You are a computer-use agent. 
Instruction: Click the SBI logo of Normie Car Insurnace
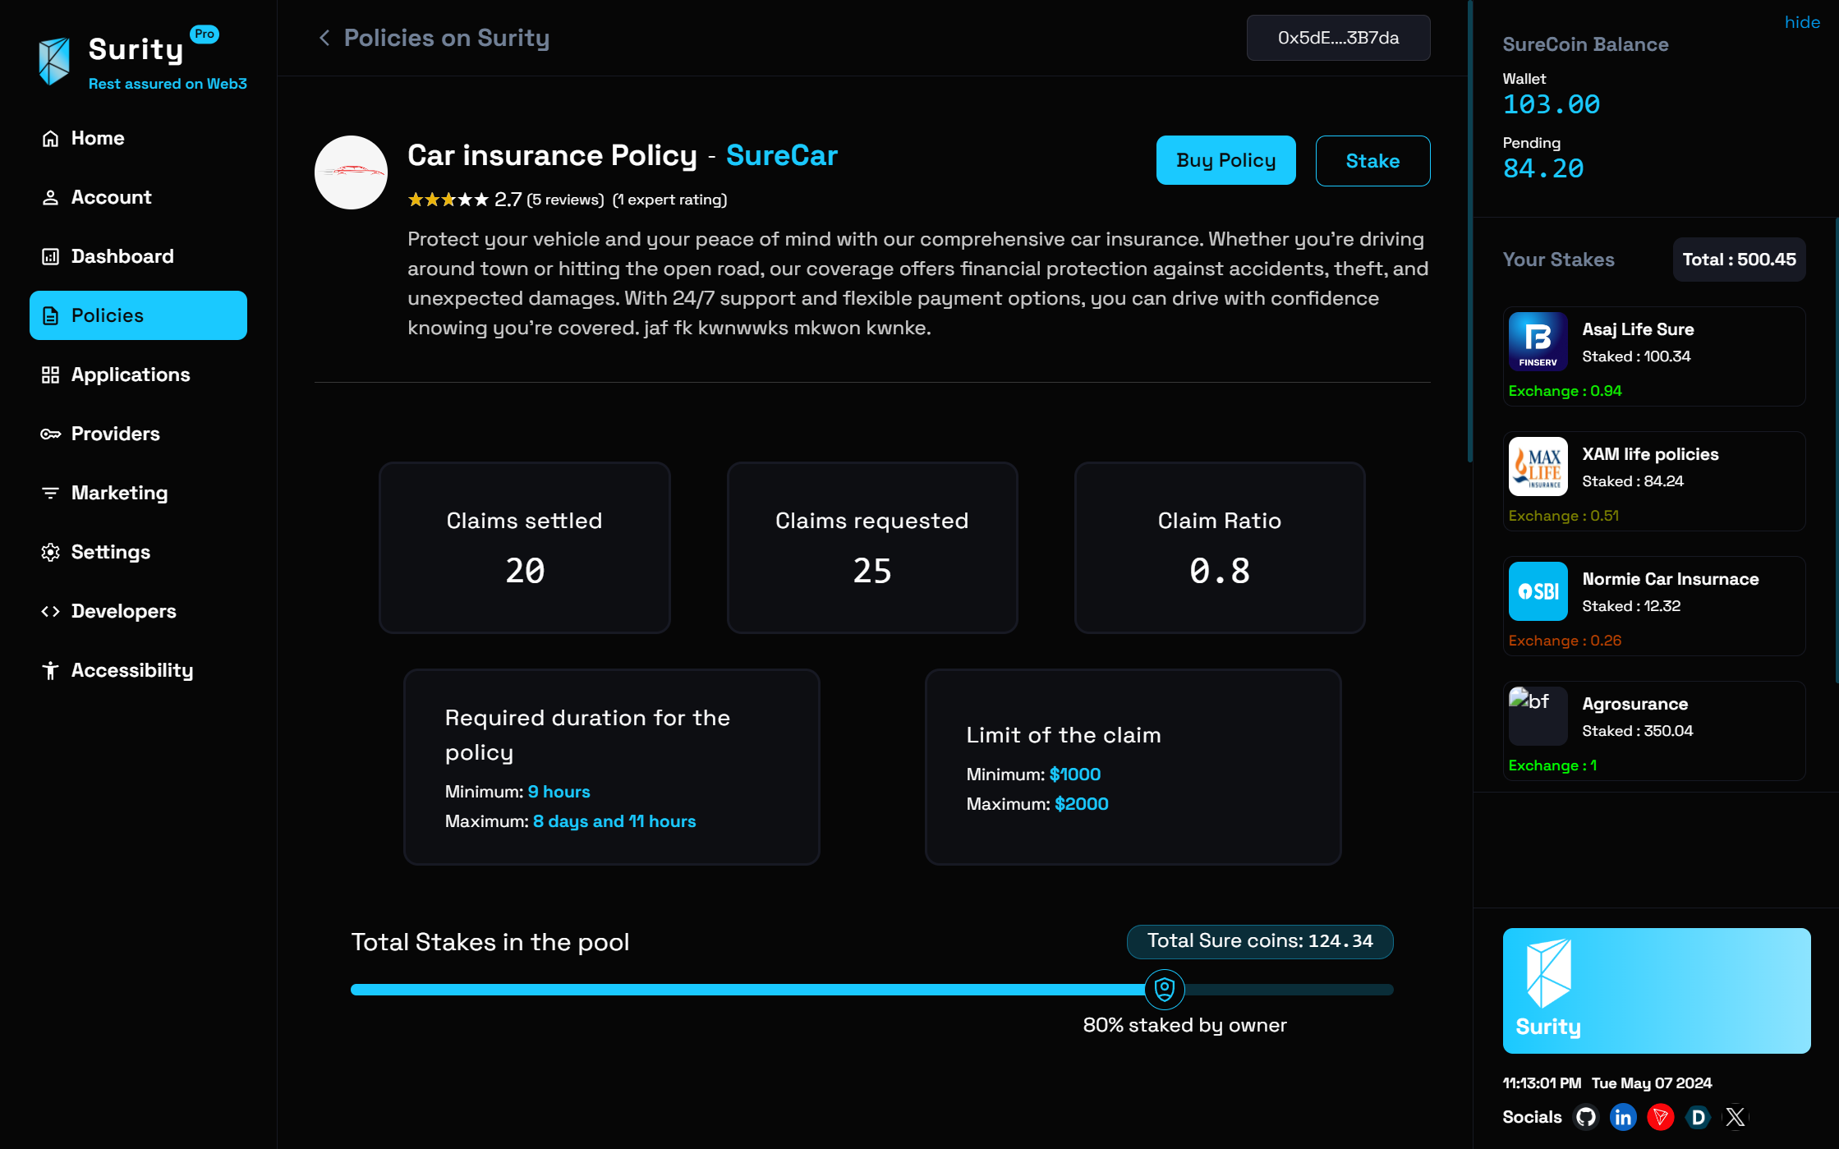click(1538, 591)
